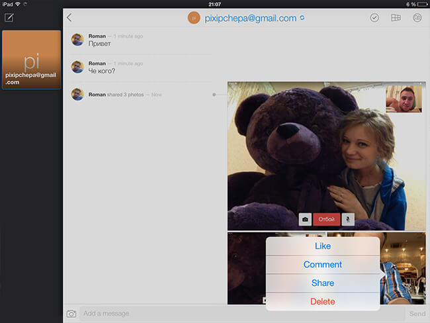Screen dimensions: 430x323
Task: Open the bottom-right restaurant photo thumbnail
Action: click(x=403, y=268)
